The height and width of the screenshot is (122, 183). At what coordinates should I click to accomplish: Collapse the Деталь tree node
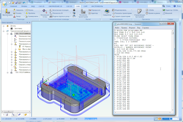coord(4,26)
